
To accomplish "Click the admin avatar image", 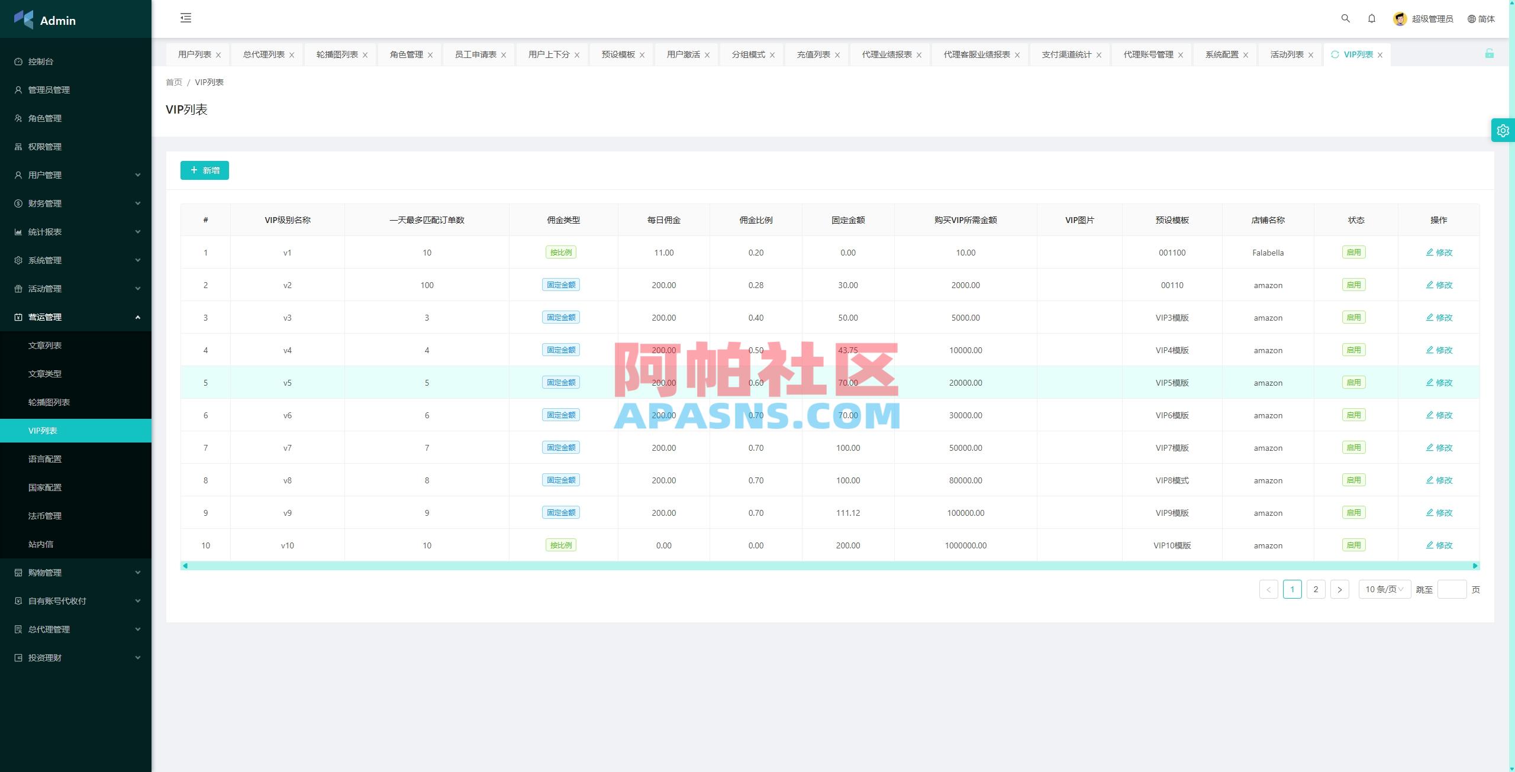I will (1399, 18).
